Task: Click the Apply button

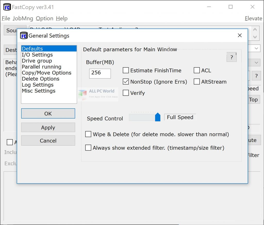Action: (x=48, y=127)
